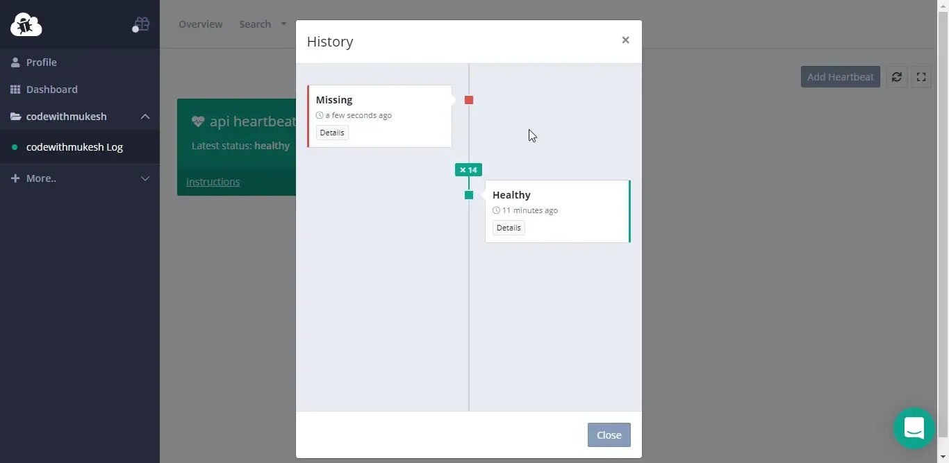Refresh heartbeats with the circular arrows icon

pos(896,77)
